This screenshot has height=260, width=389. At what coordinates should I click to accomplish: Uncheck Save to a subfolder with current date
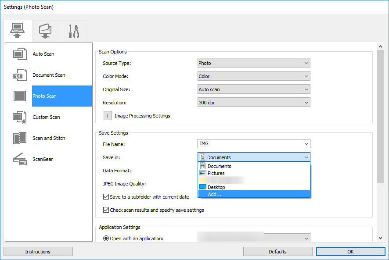(106, 196)
